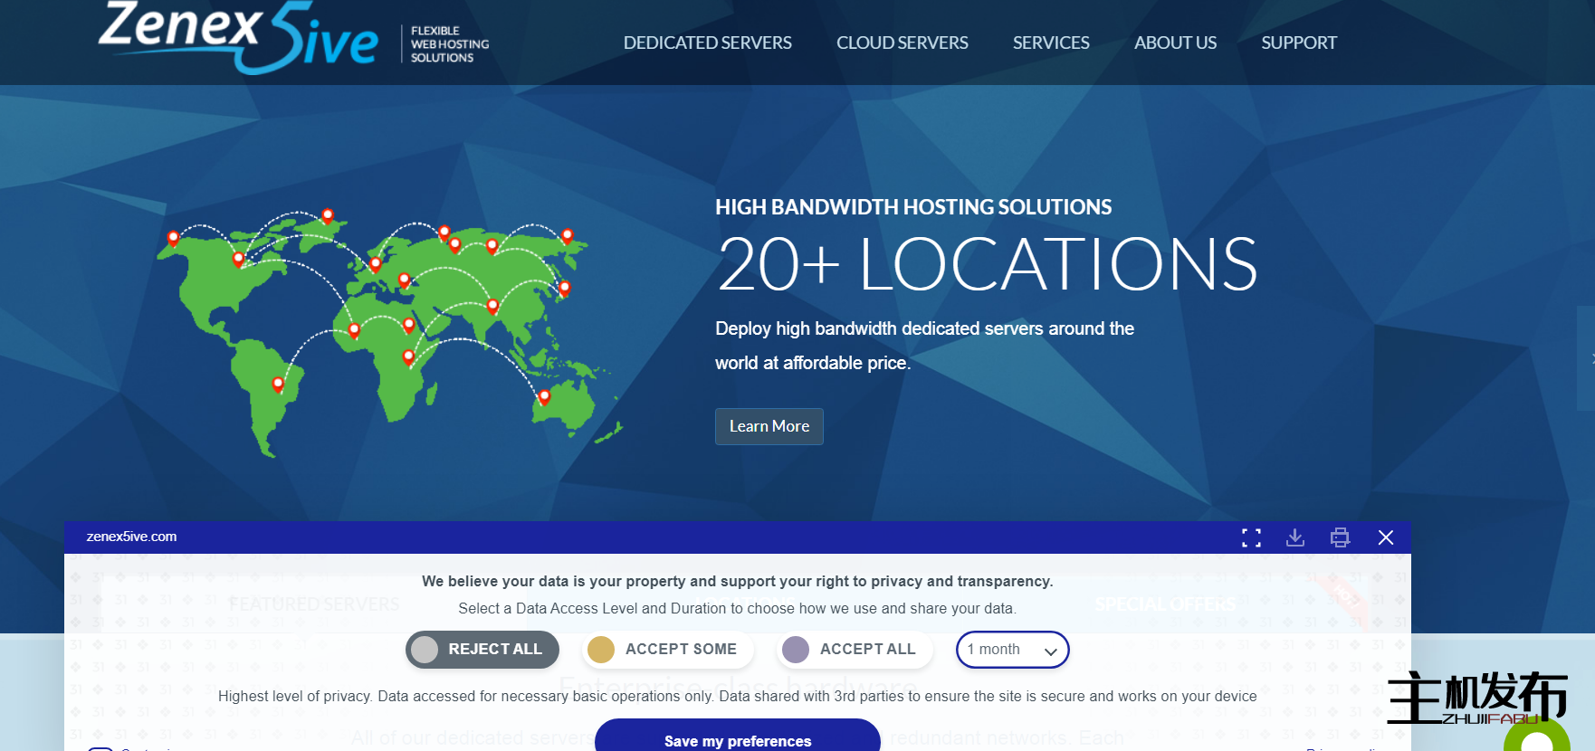The image size is (1595, 751).
Task: Choose the Reject All privacy level
Action: pyautogui.click(x=482, y=650)
